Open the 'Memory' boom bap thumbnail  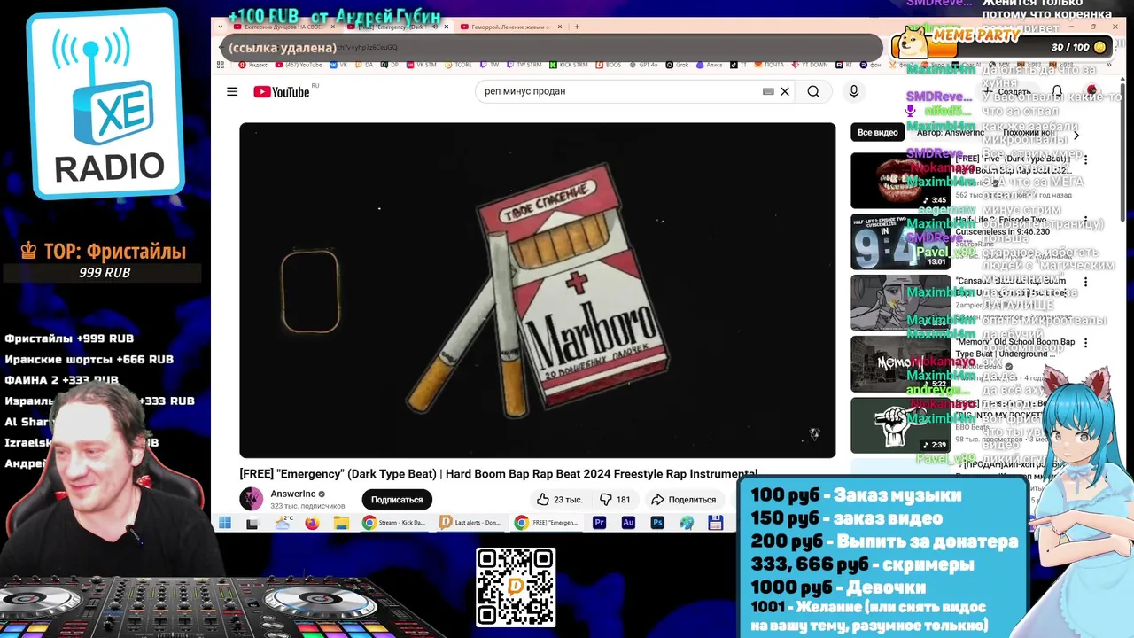point(900,364)
